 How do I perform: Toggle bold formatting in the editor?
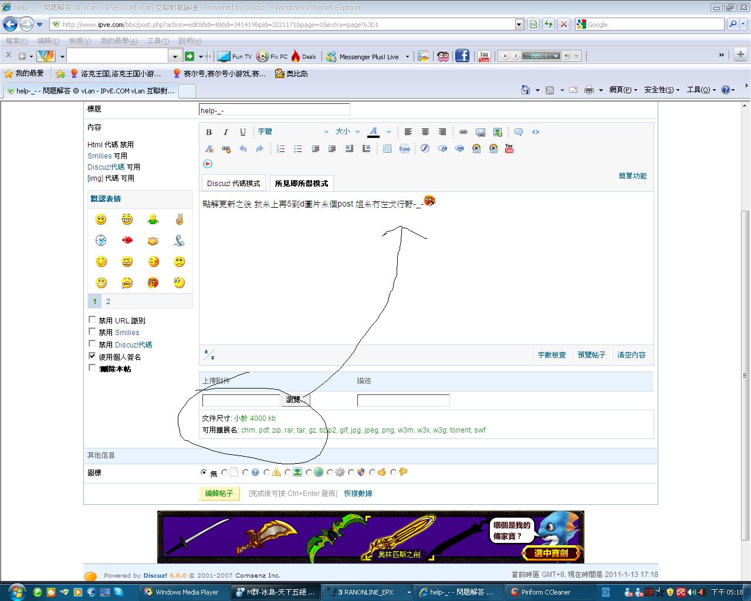(x=208, y=132)
